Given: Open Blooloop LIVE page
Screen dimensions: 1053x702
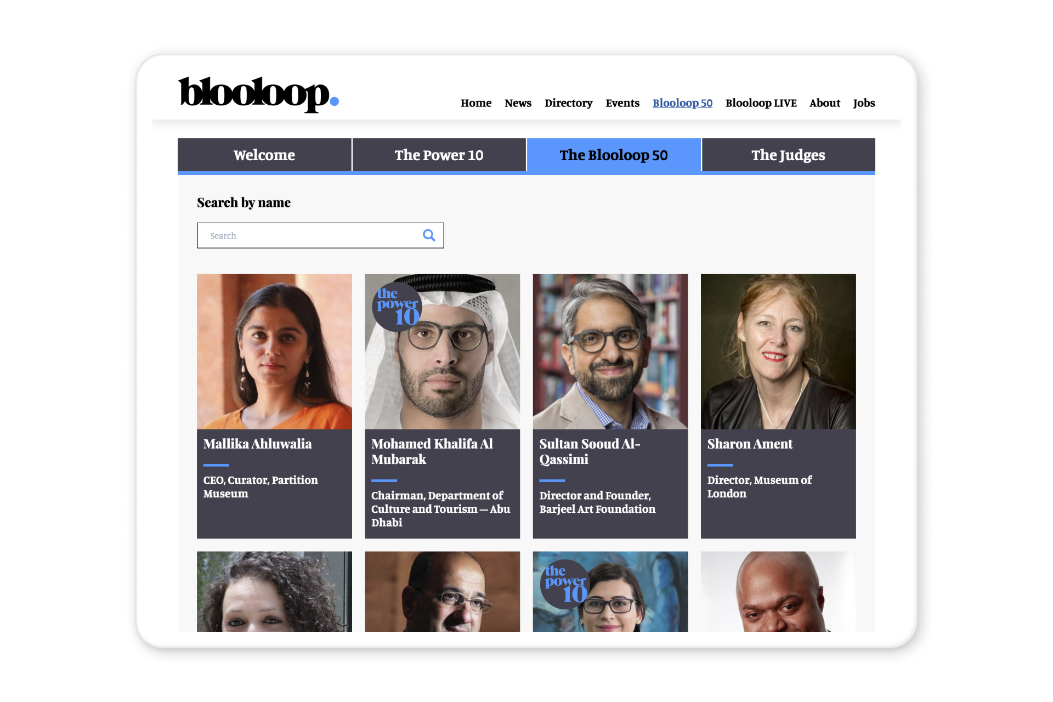Looking at the screenshot, I should point(761,103).
